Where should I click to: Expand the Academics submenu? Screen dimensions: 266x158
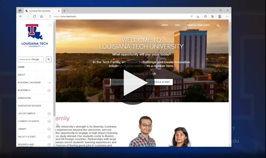point(49,90)
